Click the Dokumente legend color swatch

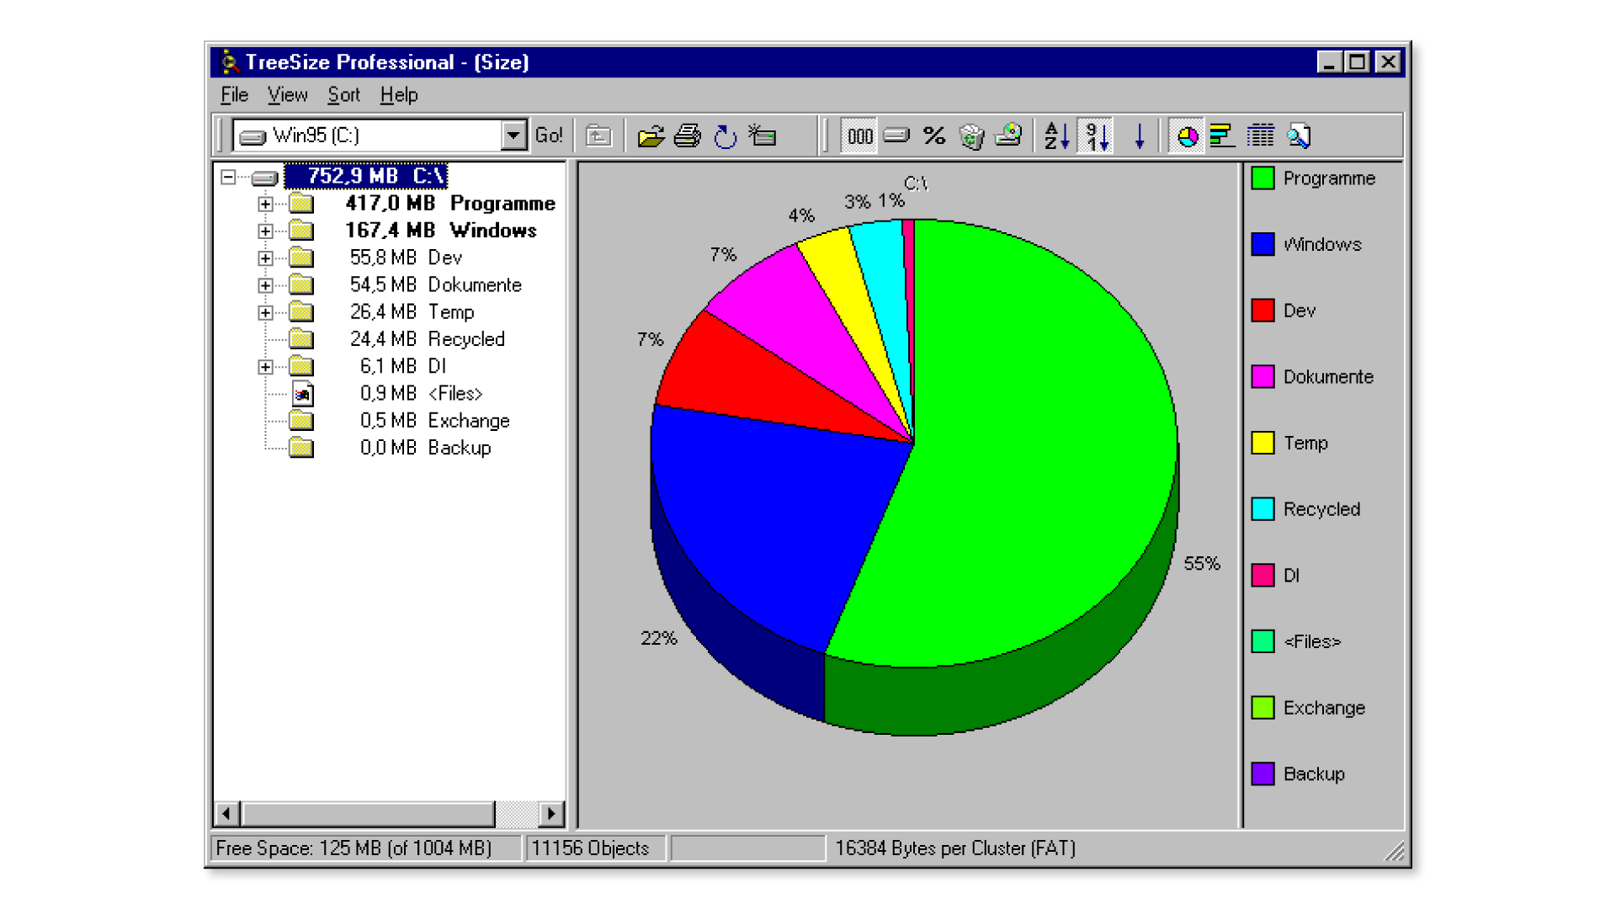1262,377
